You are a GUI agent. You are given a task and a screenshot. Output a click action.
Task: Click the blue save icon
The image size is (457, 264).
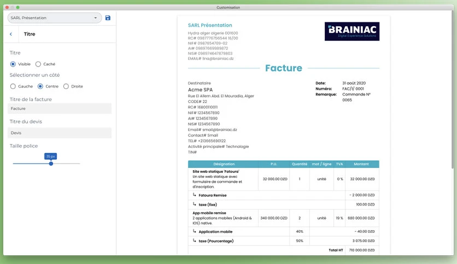pos(108,18)
